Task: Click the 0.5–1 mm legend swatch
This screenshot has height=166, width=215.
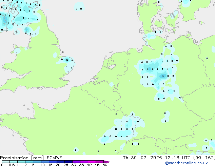Action: tap(14, 162)
